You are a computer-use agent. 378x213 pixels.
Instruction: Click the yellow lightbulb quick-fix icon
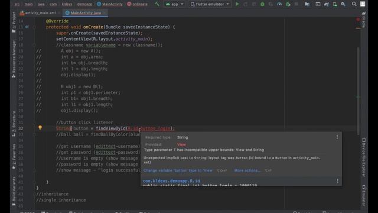(40, 128)
